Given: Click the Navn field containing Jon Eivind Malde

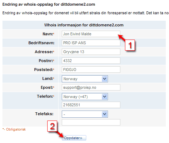Looking at the screenshot, I should (91, 34).
